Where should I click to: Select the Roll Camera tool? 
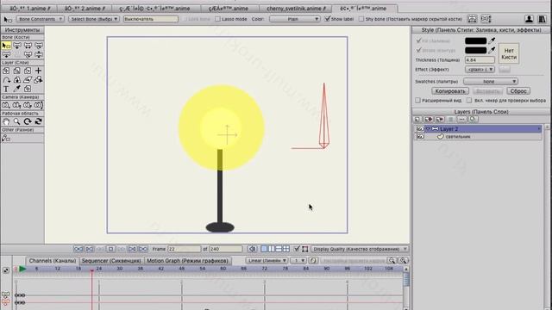[x=28, y=105]
